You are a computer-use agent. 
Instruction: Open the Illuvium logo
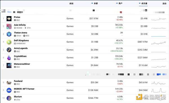point(9,98)
